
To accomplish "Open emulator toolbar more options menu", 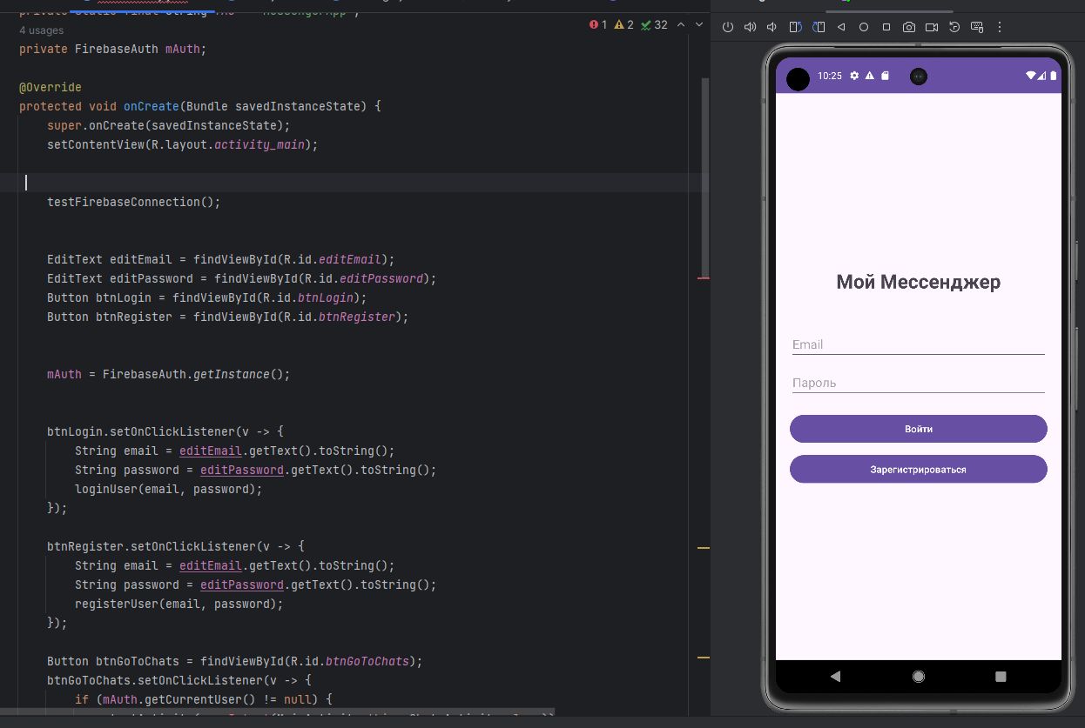I will [1000, 27].
